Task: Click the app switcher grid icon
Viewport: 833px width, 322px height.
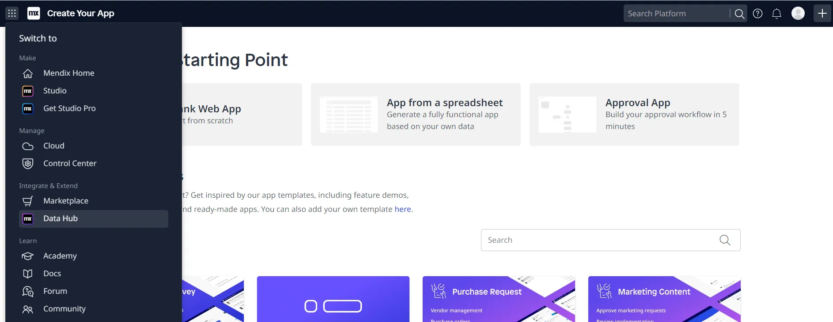Action: click(x=12, y=13)
